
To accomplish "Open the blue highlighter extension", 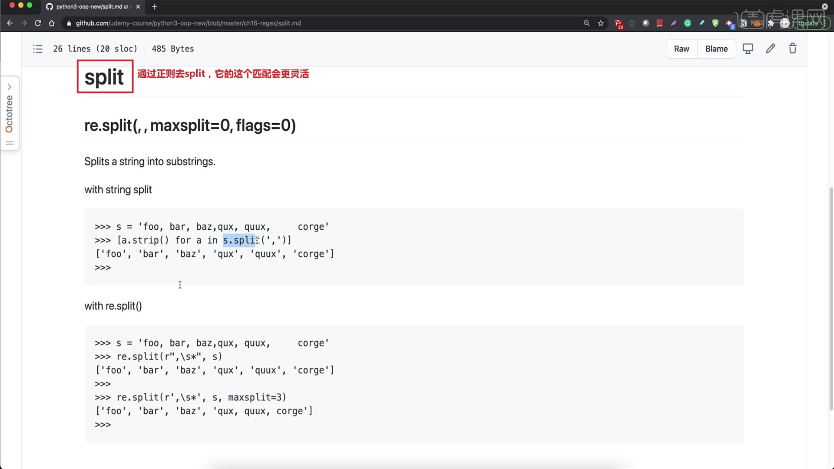I will pyautogui.click(x=702, y=23).
